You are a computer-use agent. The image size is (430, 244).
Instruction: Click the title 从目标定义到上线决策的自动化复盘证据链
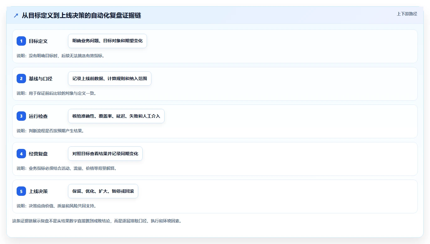81,15
